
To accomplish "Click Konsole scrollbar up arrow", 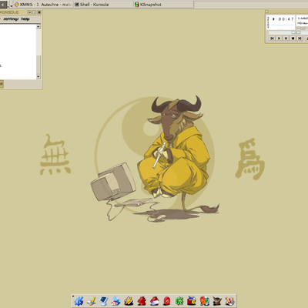I will coord(38,26).
